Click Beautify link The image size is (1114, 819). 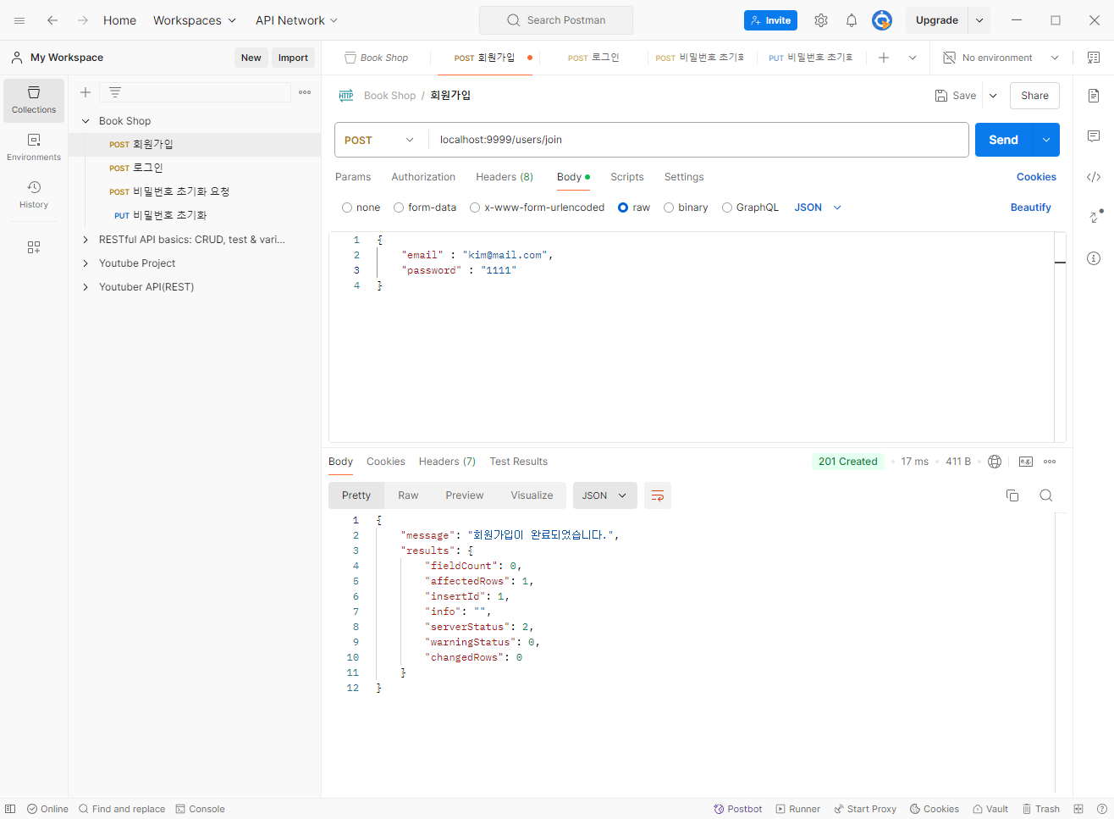1030,208
